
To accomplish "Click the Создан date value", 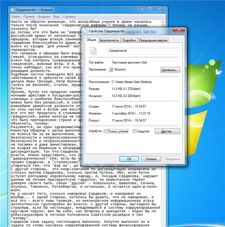I will [129, 106].
